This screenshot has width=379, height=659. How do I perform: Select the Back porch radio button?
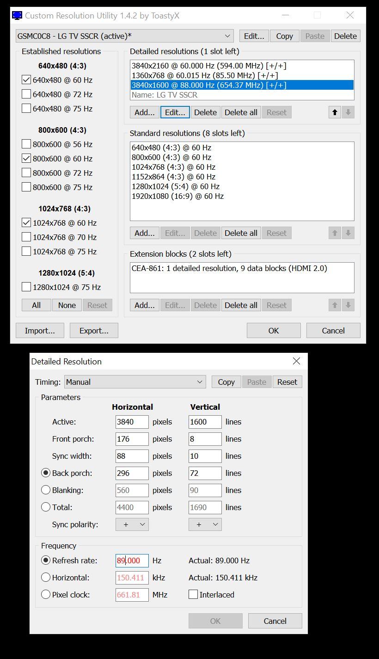[46, 473]
